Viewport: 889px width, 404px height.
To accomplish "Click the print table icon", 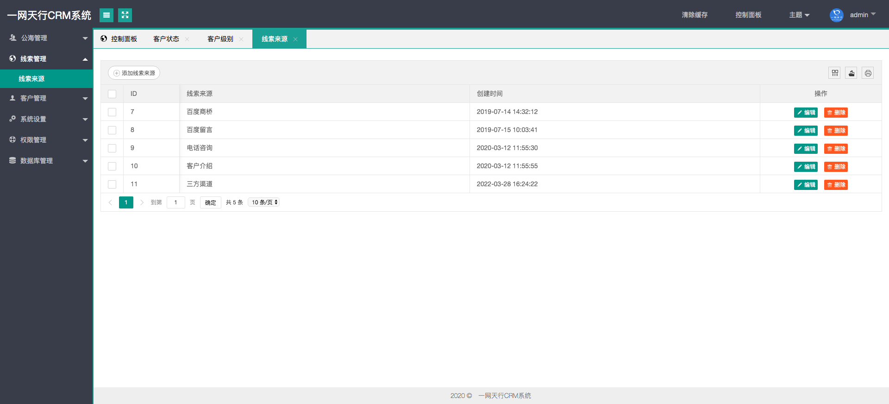I will 868,73.
